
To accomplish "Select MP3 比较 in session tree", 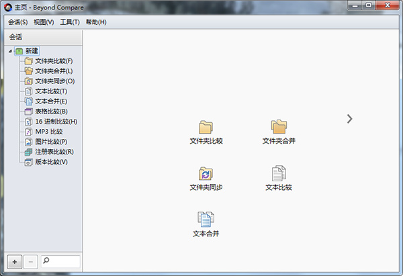I will point(49,132).
